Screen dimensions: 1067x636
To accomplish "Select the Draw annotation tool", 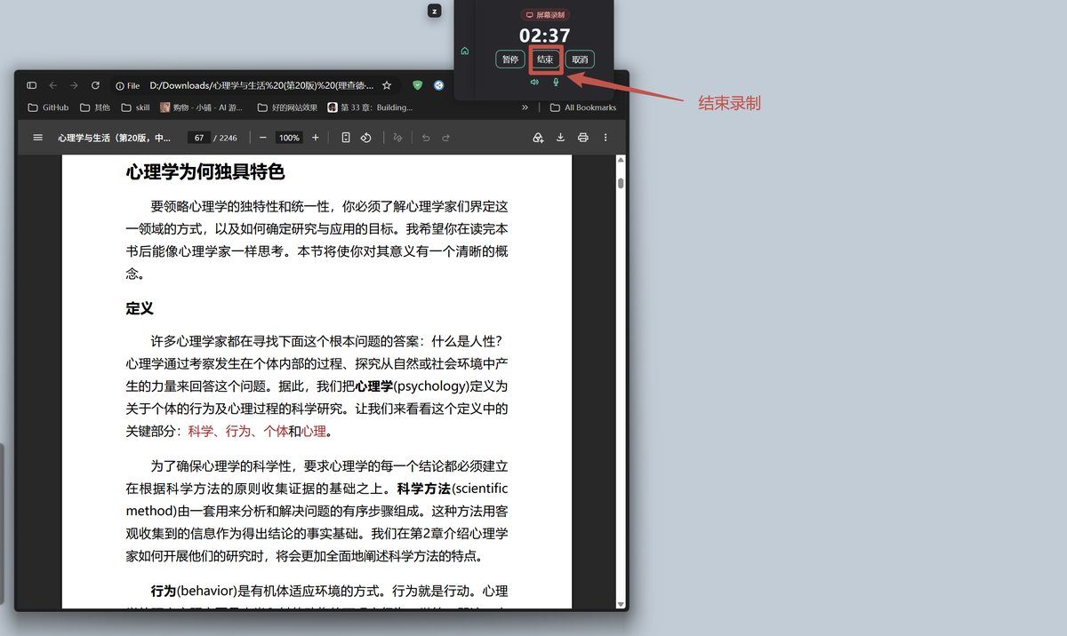I will coord(397,138).
